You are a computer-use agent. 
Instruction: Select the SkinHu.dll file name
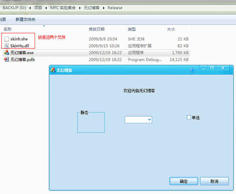point(20,46)
